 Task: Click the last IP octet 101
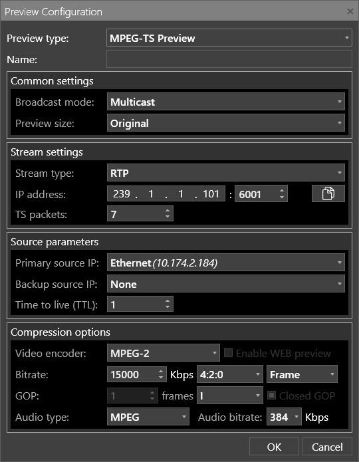[211, 194]
